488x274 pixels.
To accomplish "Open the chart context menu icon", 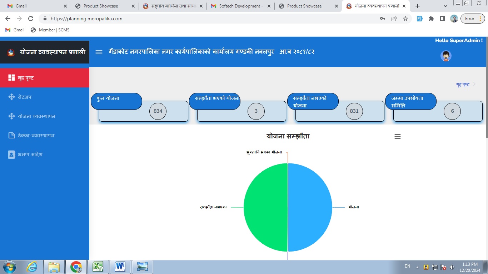I will pos(397,137).
